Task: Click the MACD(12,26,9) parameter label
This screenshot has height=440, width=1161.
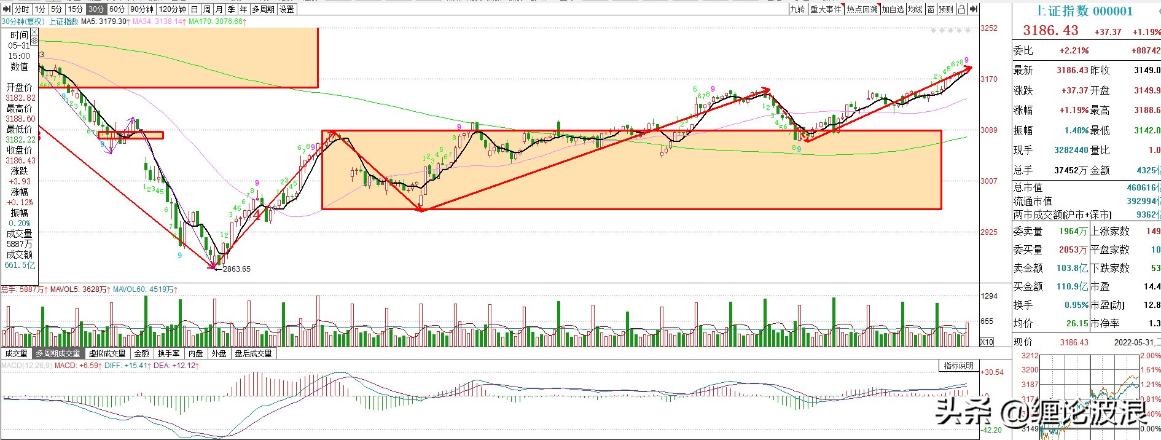Action: click(x=26, y=366)
